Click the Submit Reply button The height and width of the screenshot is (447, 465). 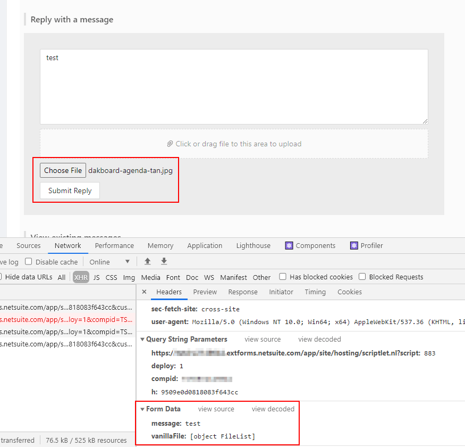[x=69, y=190]
